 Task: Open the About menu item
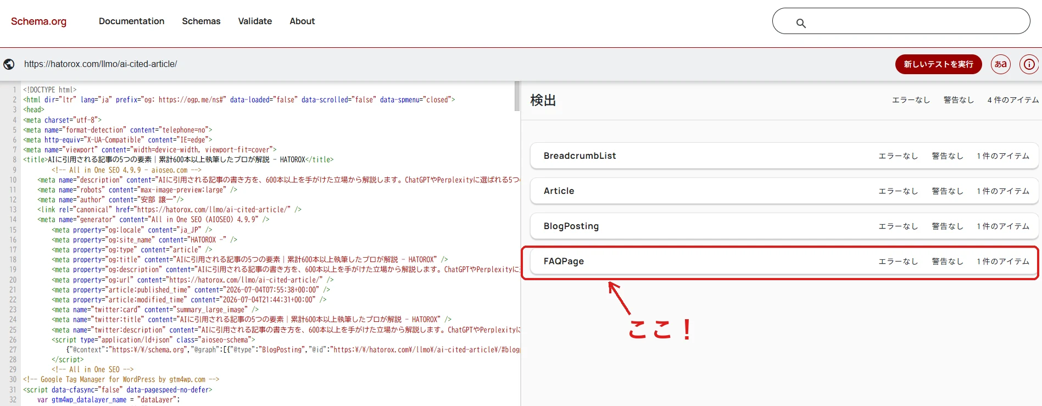pyautogui.click(x=302, y=21)
